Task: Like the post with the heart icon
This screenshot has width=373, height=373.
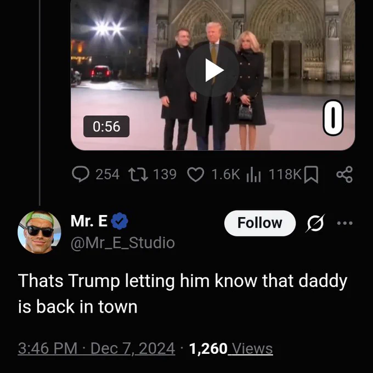Action: tap(195, 174)
